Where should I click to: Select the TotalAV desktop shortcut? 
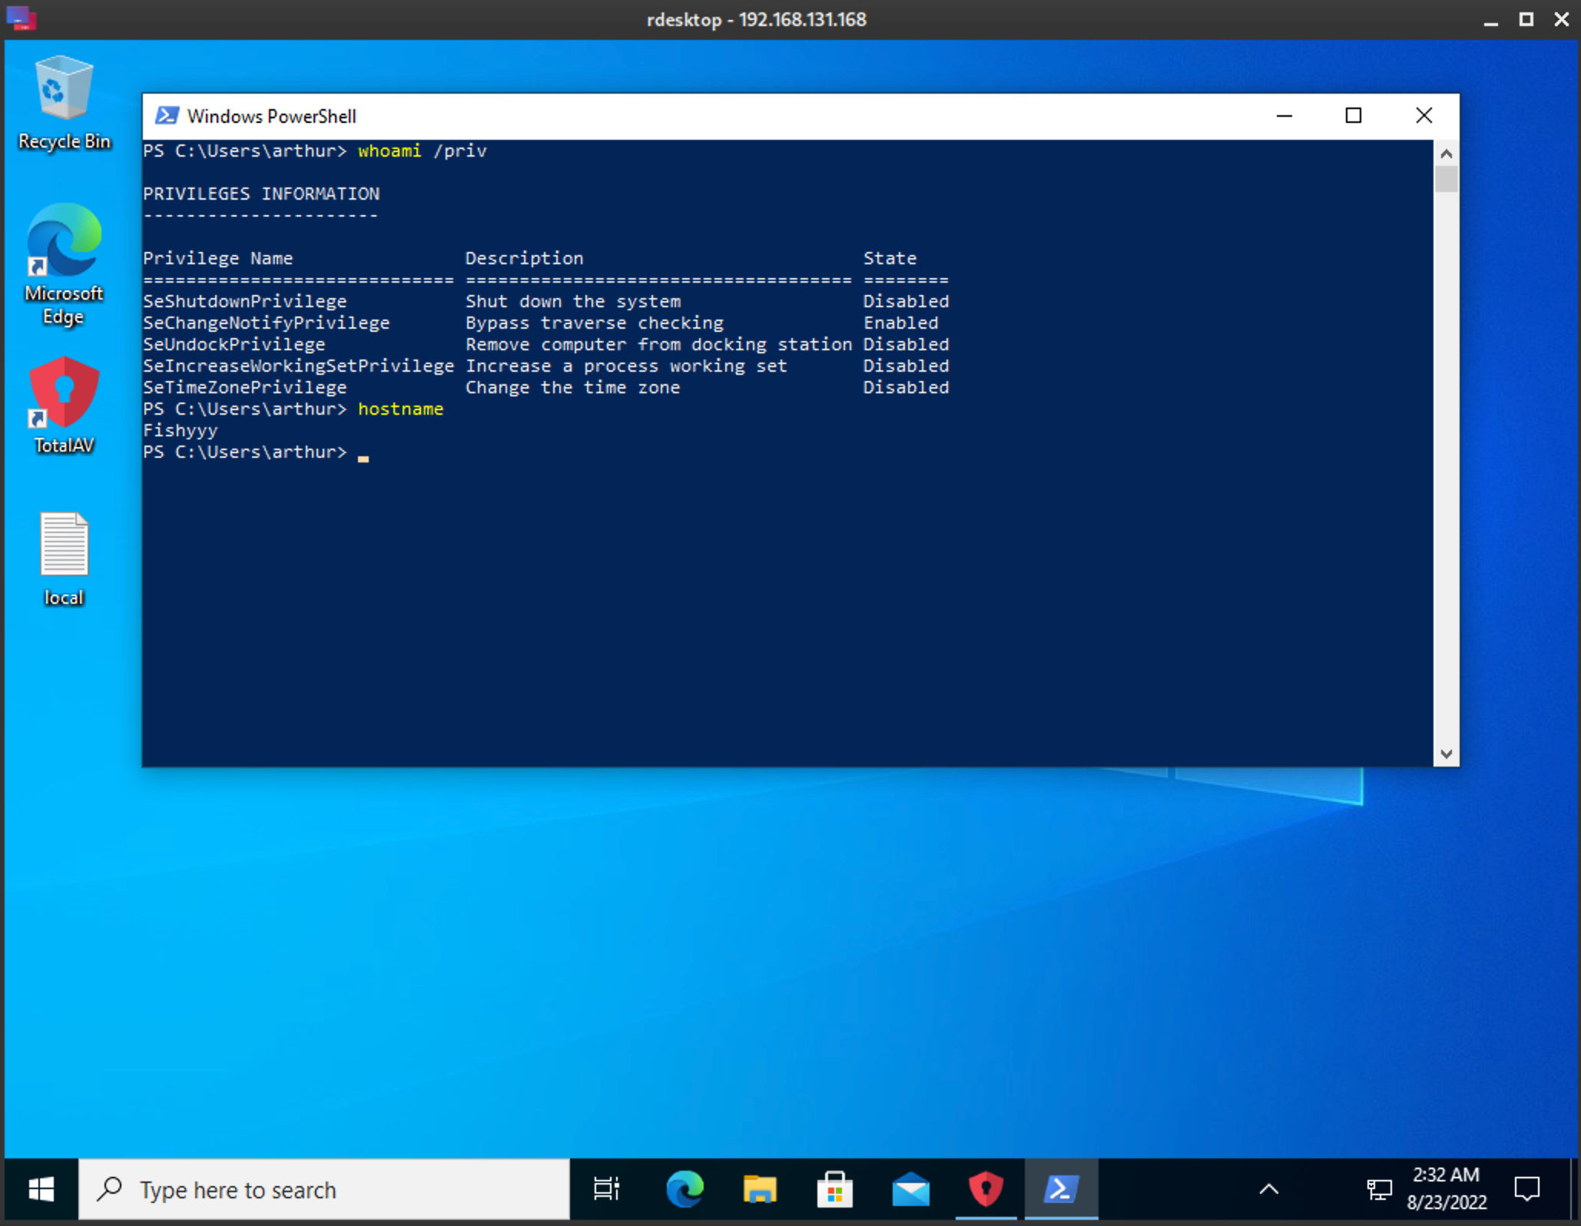[64, 406]
